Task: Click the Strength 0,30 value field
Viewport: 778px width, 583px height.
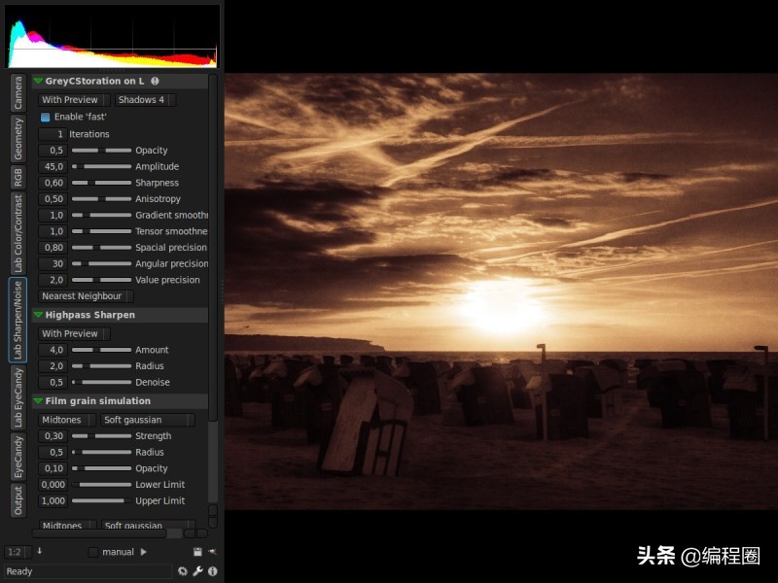Action: [53, 436]
